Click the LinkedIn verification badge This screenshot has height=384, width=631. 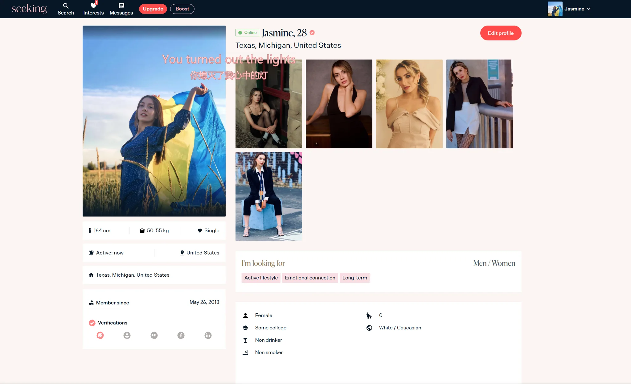coord(208,335)
